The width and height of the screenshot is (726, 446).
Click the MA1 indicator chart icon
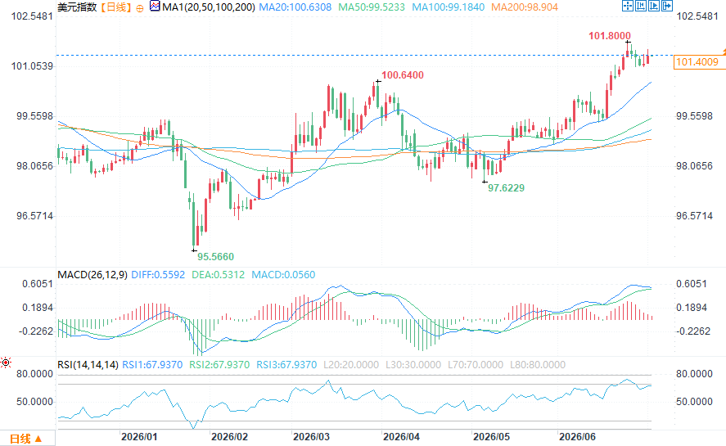point(156,7)
